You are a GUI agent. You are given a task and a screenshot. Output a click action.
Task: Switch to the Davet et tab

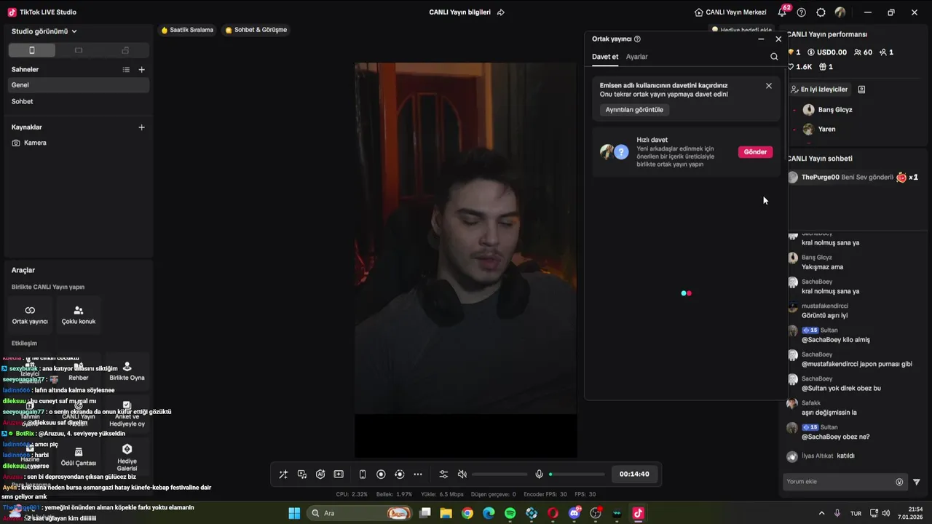pyautogui.click(x=605, y=57)
